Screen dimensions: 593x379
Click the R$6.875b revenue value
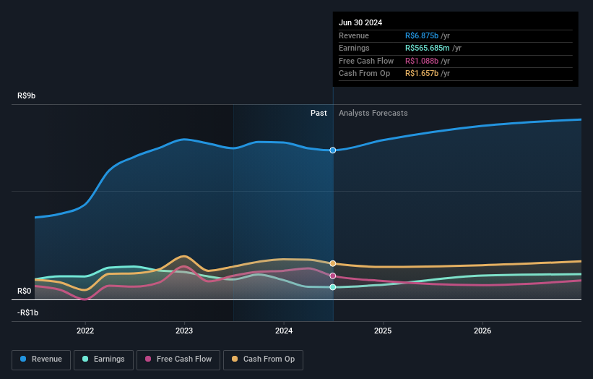422,35
